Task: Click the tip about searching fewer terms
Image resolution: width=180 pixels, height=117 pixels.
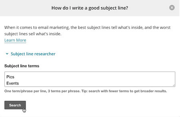Action: 128,91
